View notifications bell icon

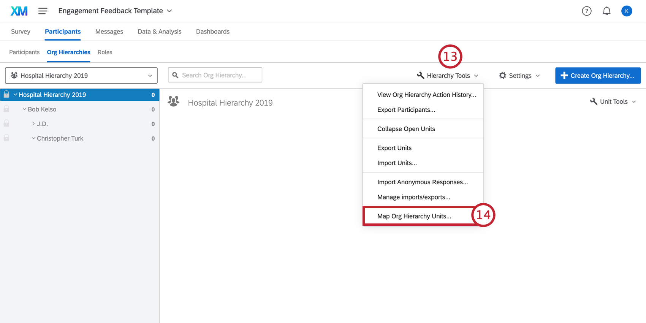(x=607, y=11)
